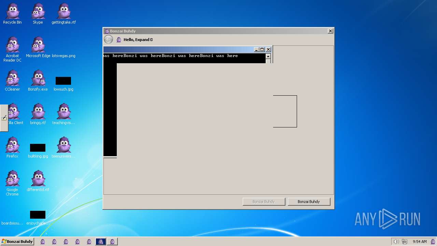Click the Bonzi icon beside "Hello, Expand D"
This screenshot has height=246, width=437.
[x=119, y=40]
